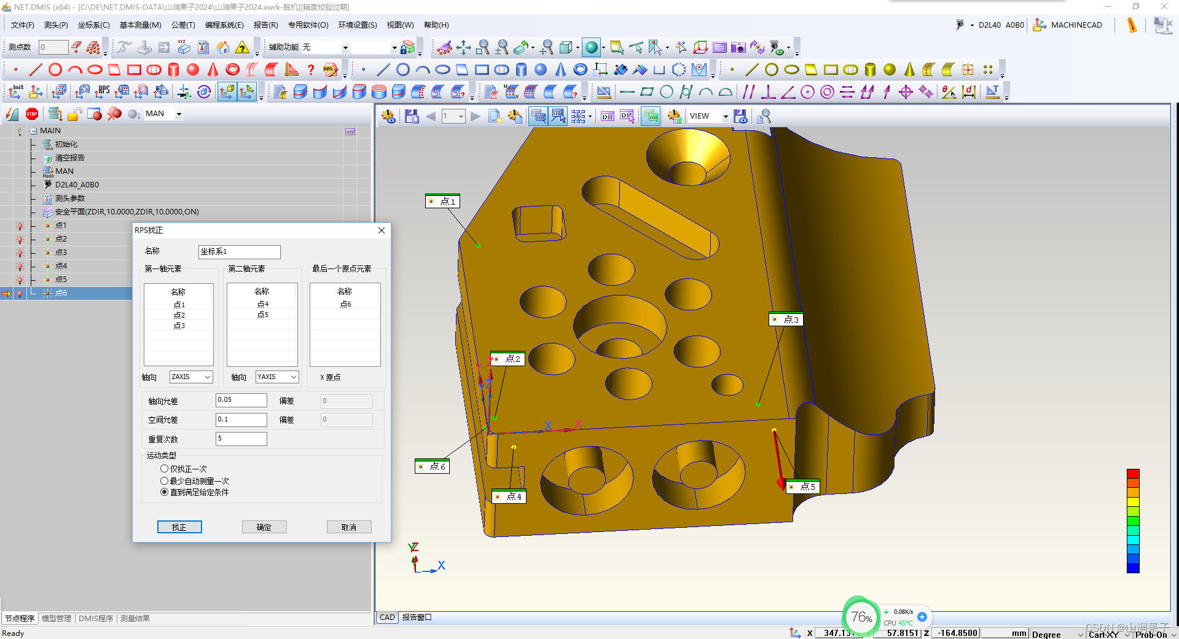Click the save icon in CAD toolbar
1179x639 pixels.
(x=412, y=116)
